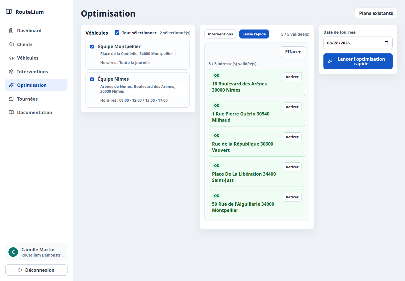
Task: Click the 2 sélectionné(s) label
Action: coord(175,33)
